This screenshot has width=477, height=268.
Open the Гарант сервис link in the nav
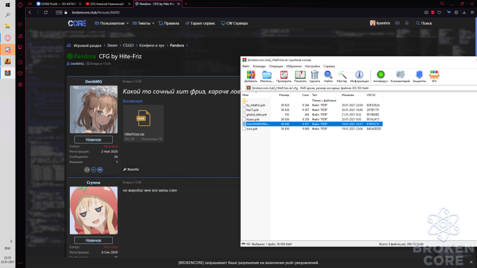point(200,23)
